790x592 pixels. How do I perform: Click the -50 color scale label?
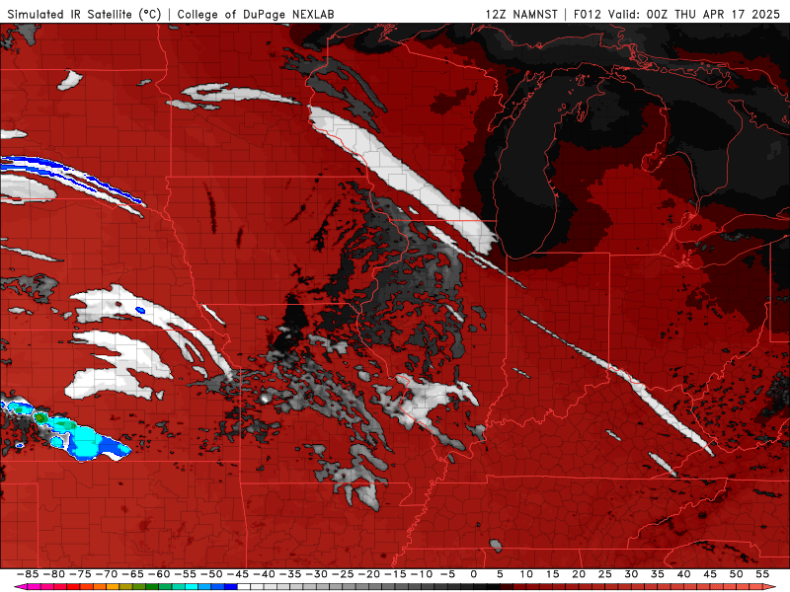211,574
